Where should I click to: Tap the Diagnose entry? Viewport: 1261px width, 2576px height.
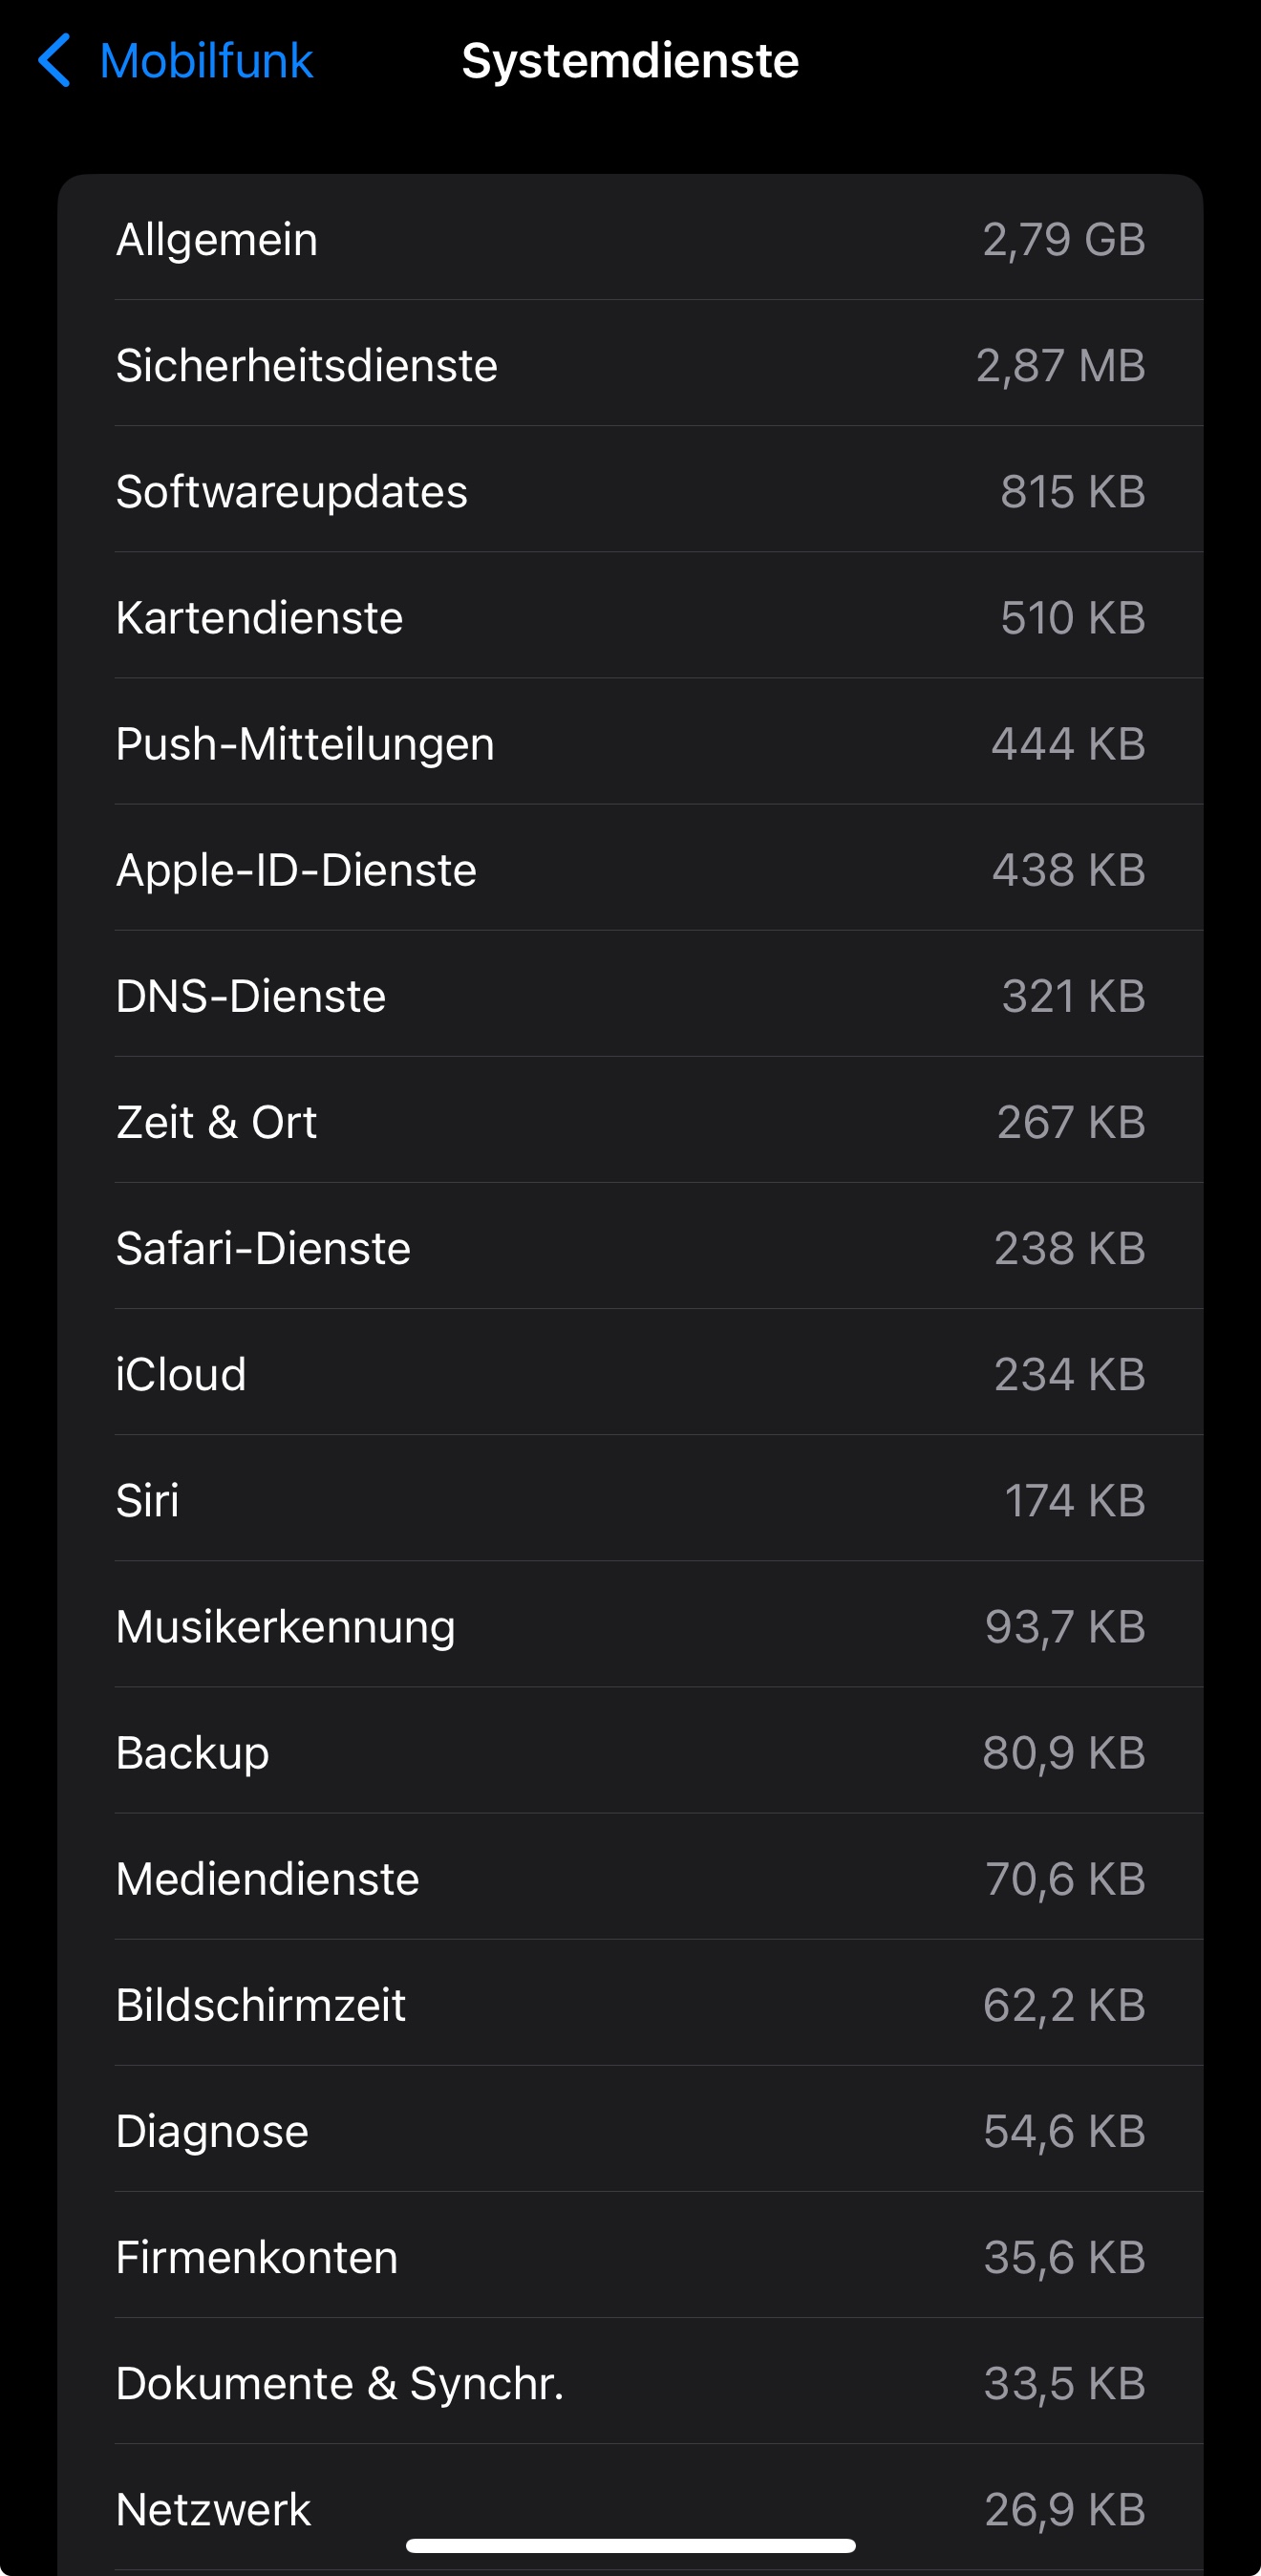[x=630, y=2129]
